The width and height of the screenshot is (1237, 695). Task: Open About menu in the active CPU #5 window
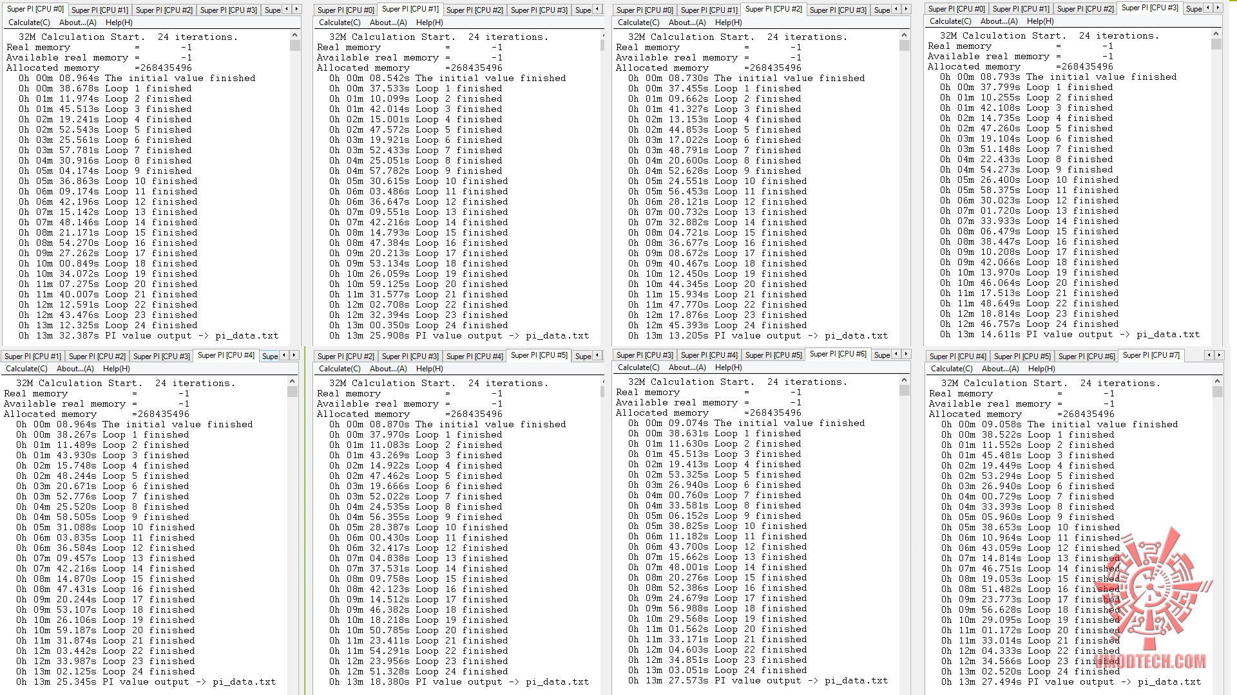[x=388, y=369]
